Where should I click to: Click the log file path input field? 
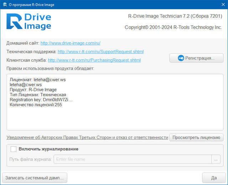click(133, 159)
